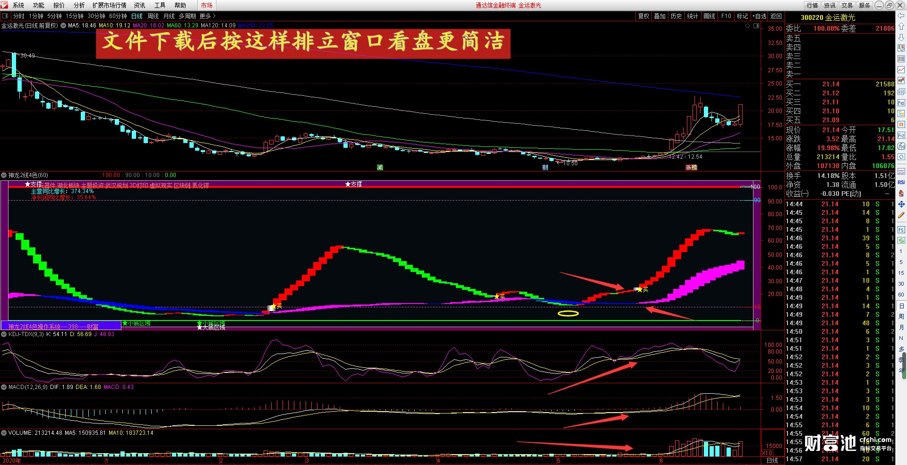This screenshot has width=907, height=465.
Task: Select the 15-minute period in right sidebar
Action: click(901, 273)
